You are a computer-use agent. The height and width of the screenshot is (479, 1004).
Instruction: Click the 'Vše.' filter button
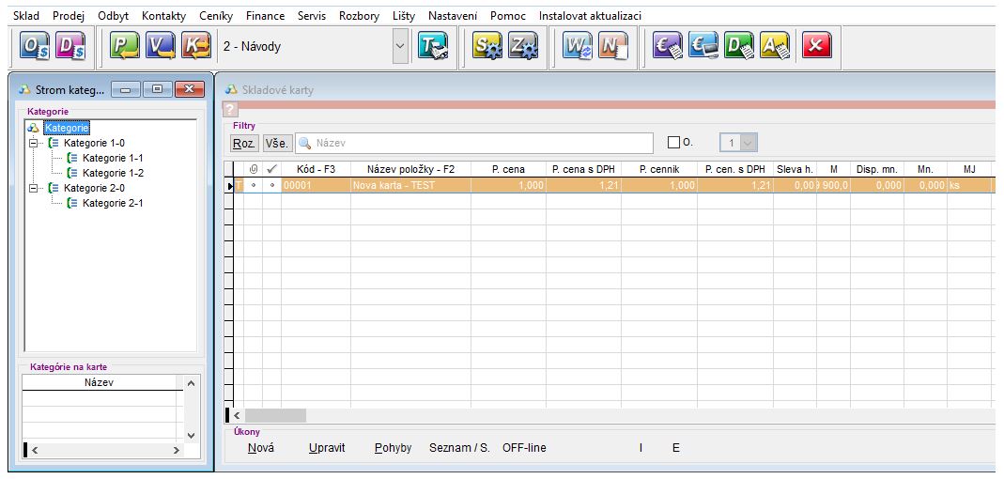[276, 143]
